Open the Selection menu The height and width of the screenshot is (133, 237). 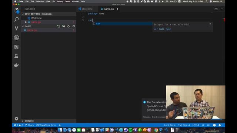pos(40,1)
